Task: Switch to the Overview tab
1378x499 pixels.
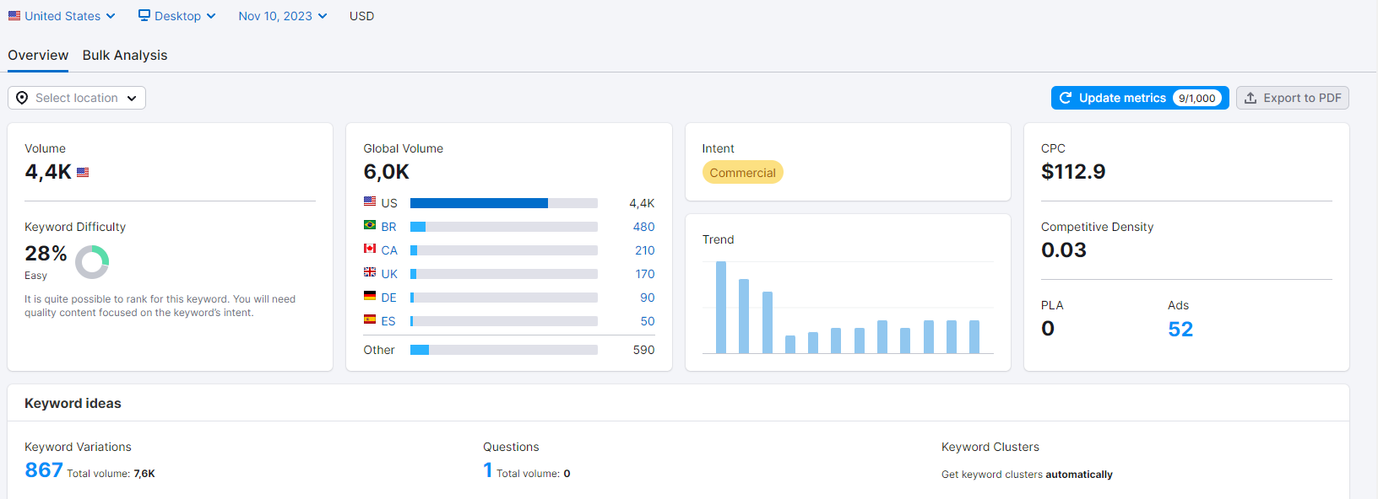Action: (38, 55)
